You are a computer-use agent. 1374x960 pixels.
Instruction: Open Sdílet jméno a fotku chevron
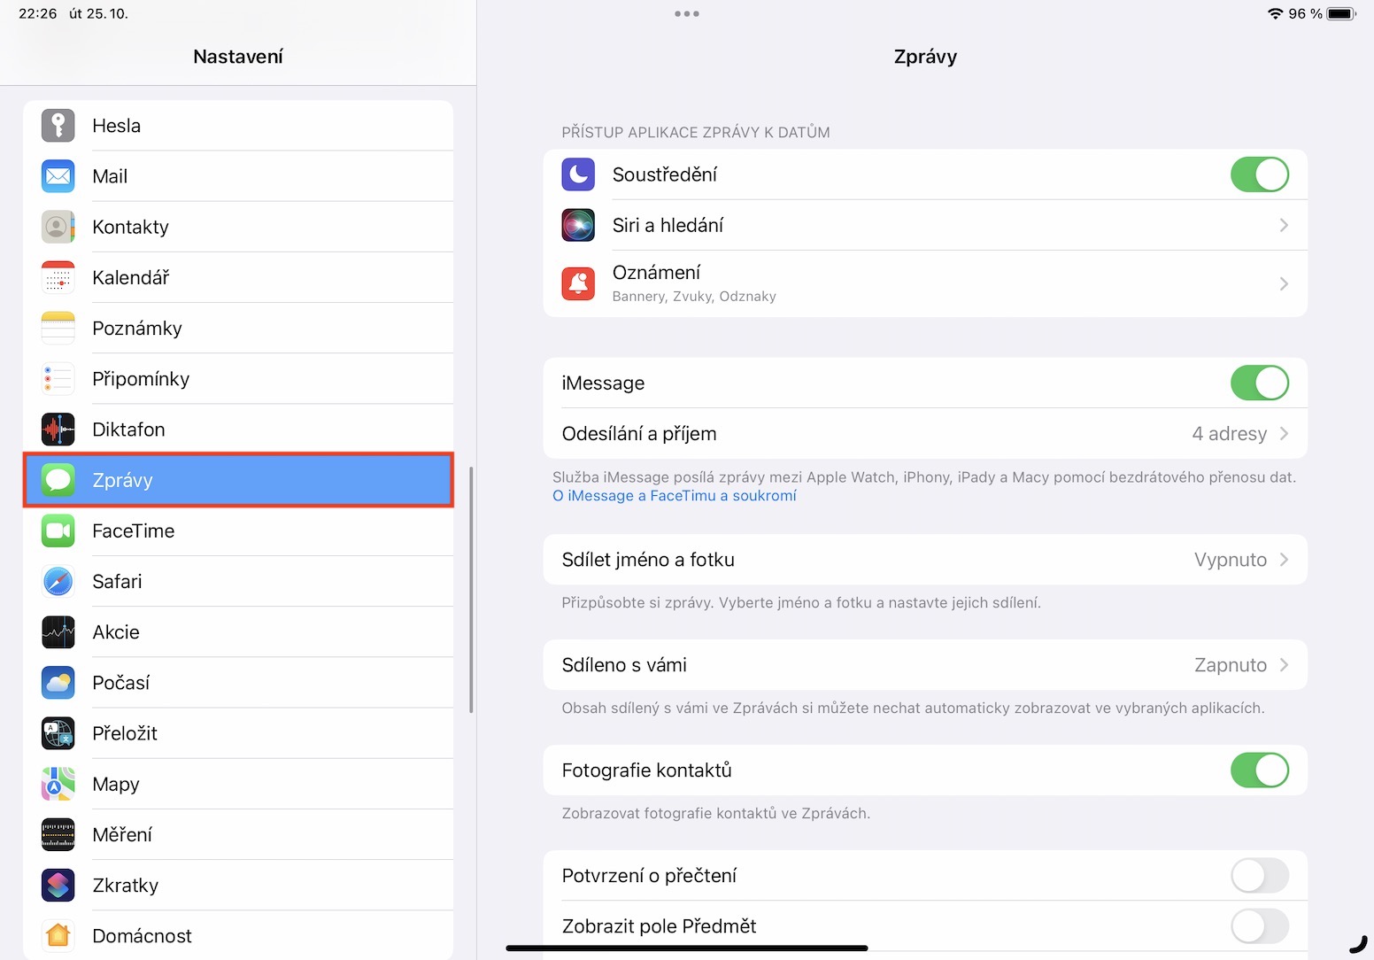coord(1284,560)
